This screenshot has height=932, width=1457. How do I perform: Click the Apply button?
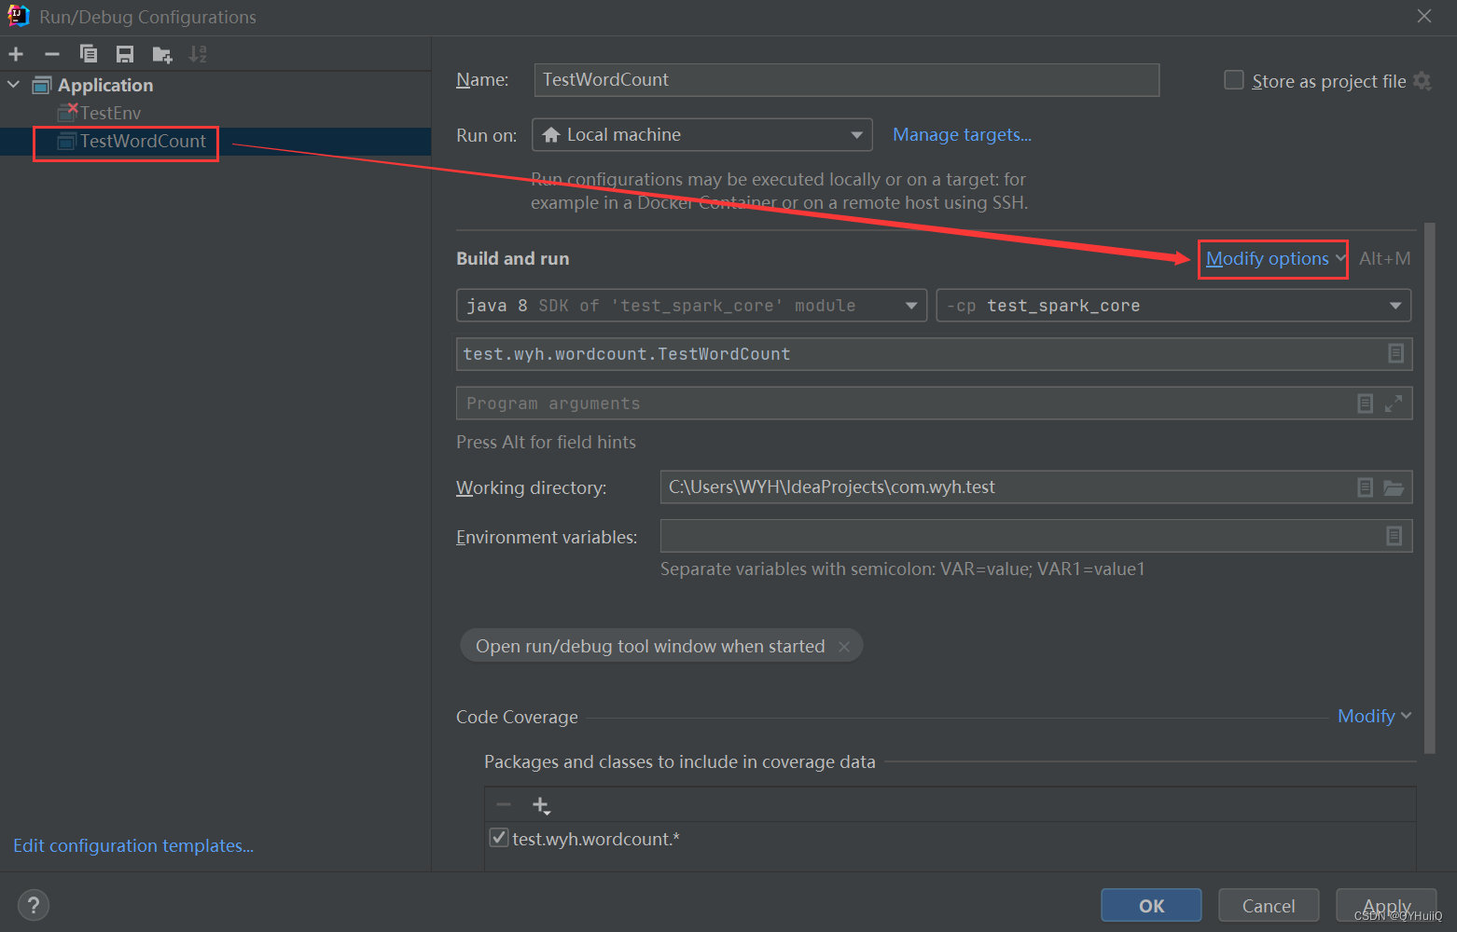pyautogui.click(x=1386, y=905)
